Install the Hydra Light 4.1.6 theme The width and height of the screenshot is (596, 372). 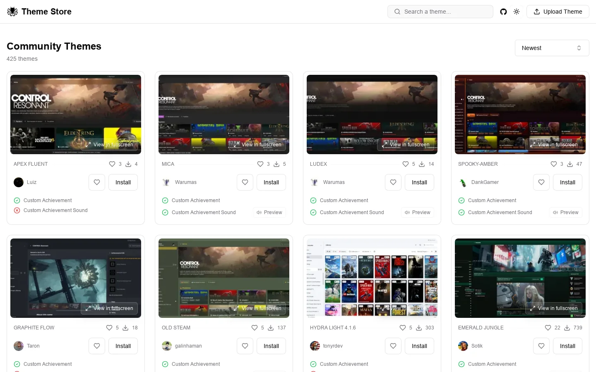pos(419,346)
